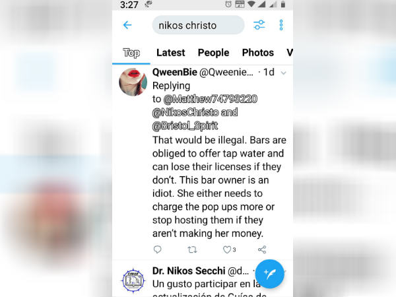Like QweenBie's tweet with heart icon
The image size is (396, 297).
point(227,249)
